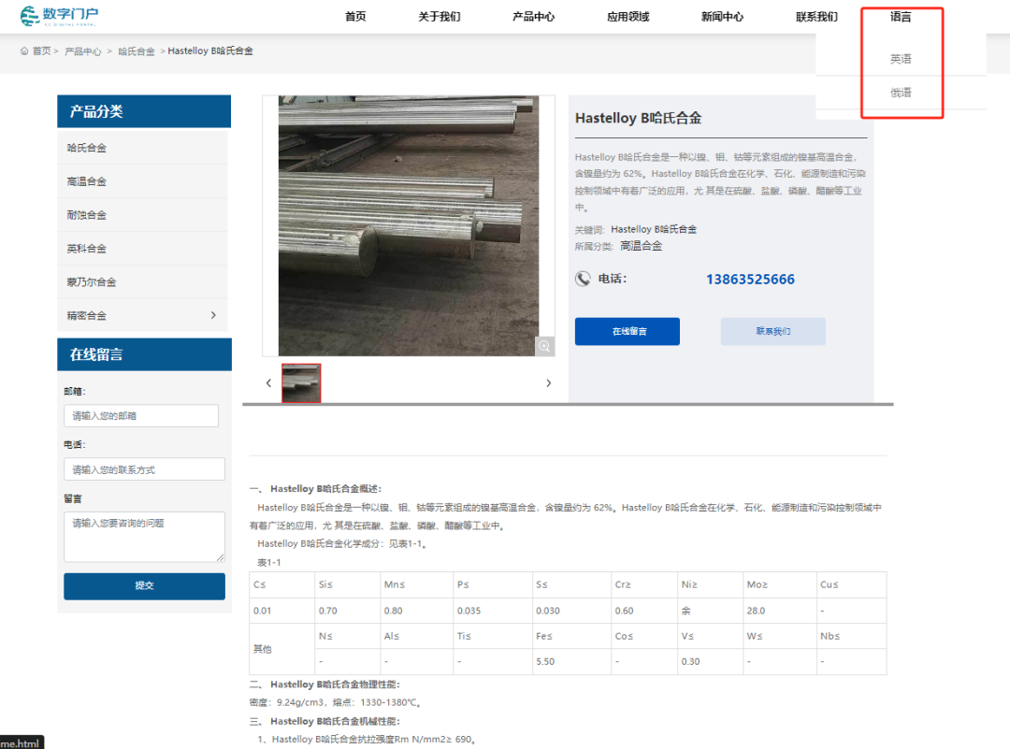Select 英语 from language menu
Screen dimensions: 1010x749
[x=901, y=59]
